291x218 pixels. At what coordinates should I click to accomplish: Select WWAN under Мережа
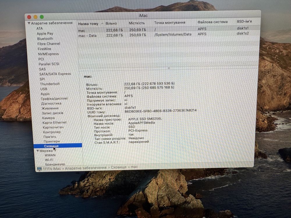pyautogui.click(x=50, y=155)
